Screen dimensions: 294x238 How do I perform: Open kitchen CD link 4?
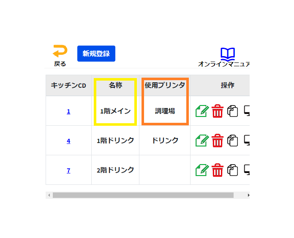[x=68, y=141]
